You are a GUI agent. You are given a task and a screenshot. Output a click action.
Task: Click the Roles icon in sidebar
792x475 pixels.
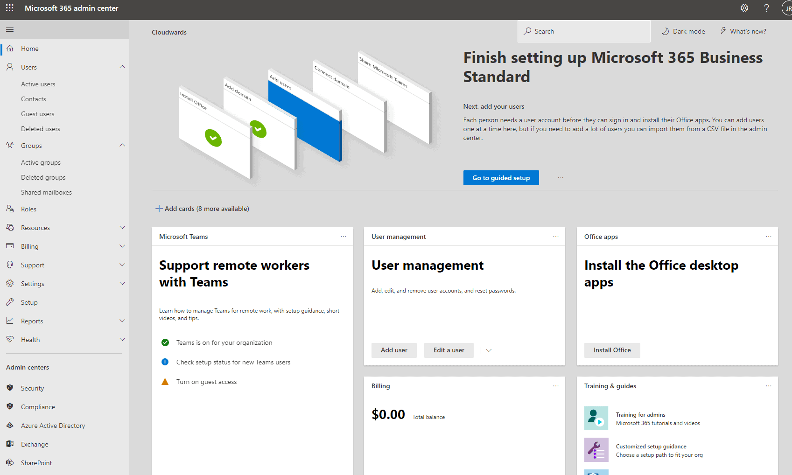(x=10, y=209)
